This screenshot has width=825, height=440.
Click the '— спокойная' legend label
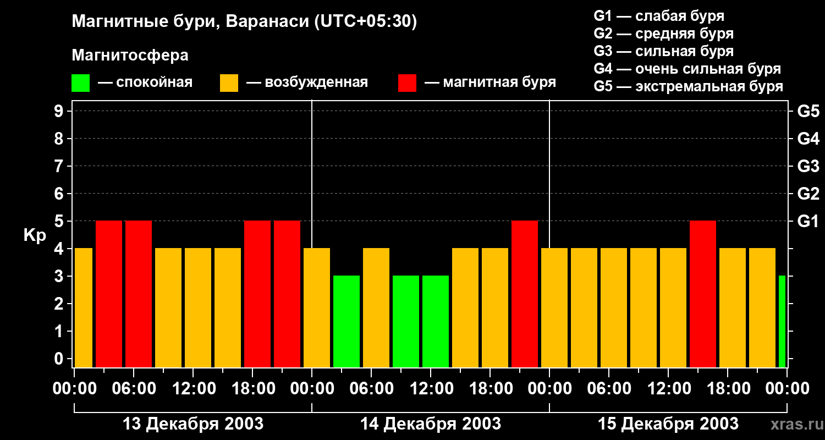pyautogui.click(x=145, y=83)
